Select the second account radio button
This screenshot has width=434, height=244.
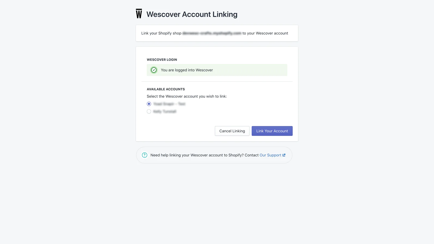[x=149, y=111]
